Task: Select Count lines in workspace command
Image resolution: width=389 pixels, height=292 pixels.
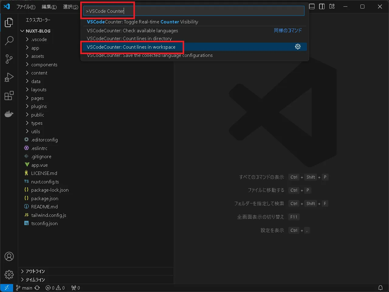Action: (194, 47)
